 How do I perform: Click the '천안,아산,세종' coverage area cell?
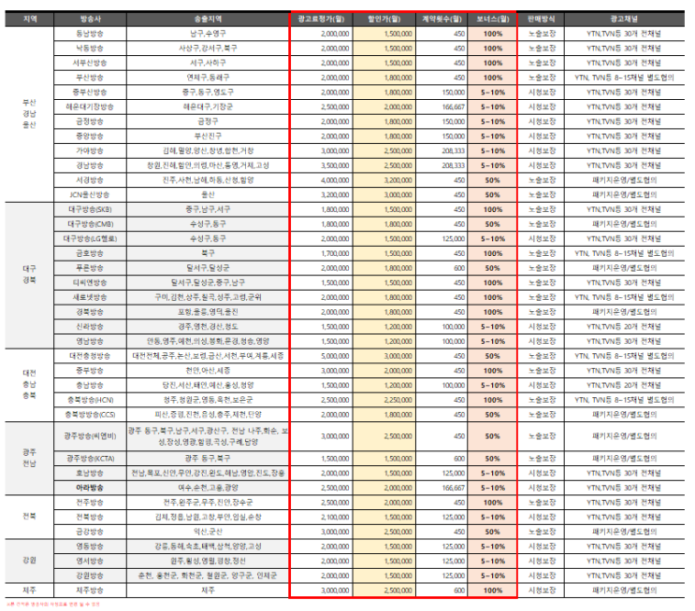[x=208, y=371]
